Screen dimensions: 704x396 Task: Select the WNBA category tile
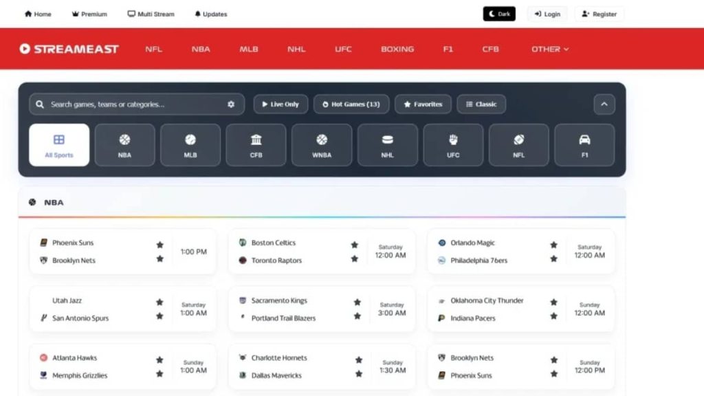[322, 145]
